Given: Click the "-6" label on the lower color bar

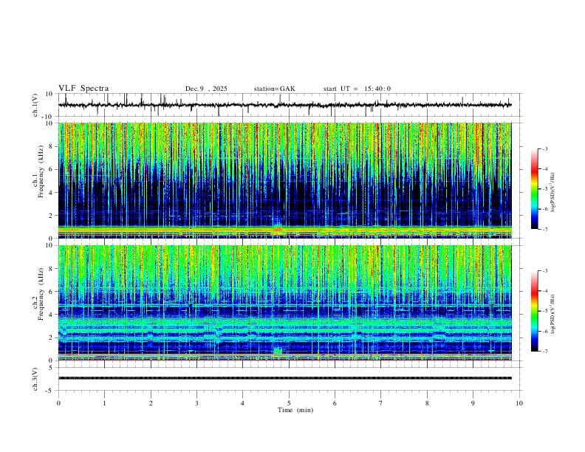Looking at the screenshot, I should (x=544, y=331).
